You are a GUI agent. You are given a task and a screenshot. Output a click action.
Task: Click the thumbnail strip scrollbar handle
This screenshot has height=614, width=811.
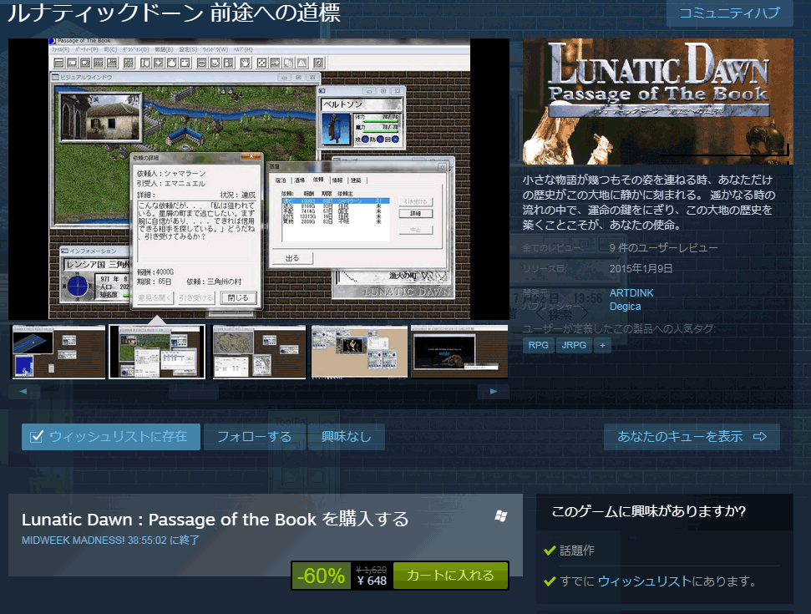pos(194,392)
